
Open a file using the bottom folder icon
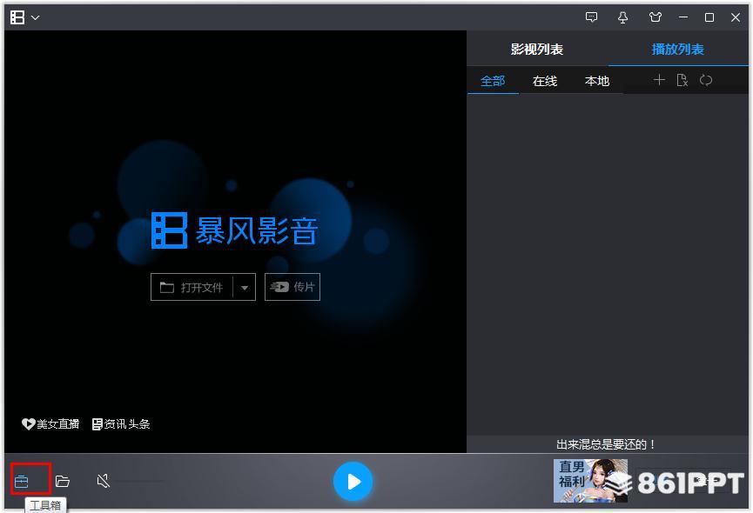[63, 481]
